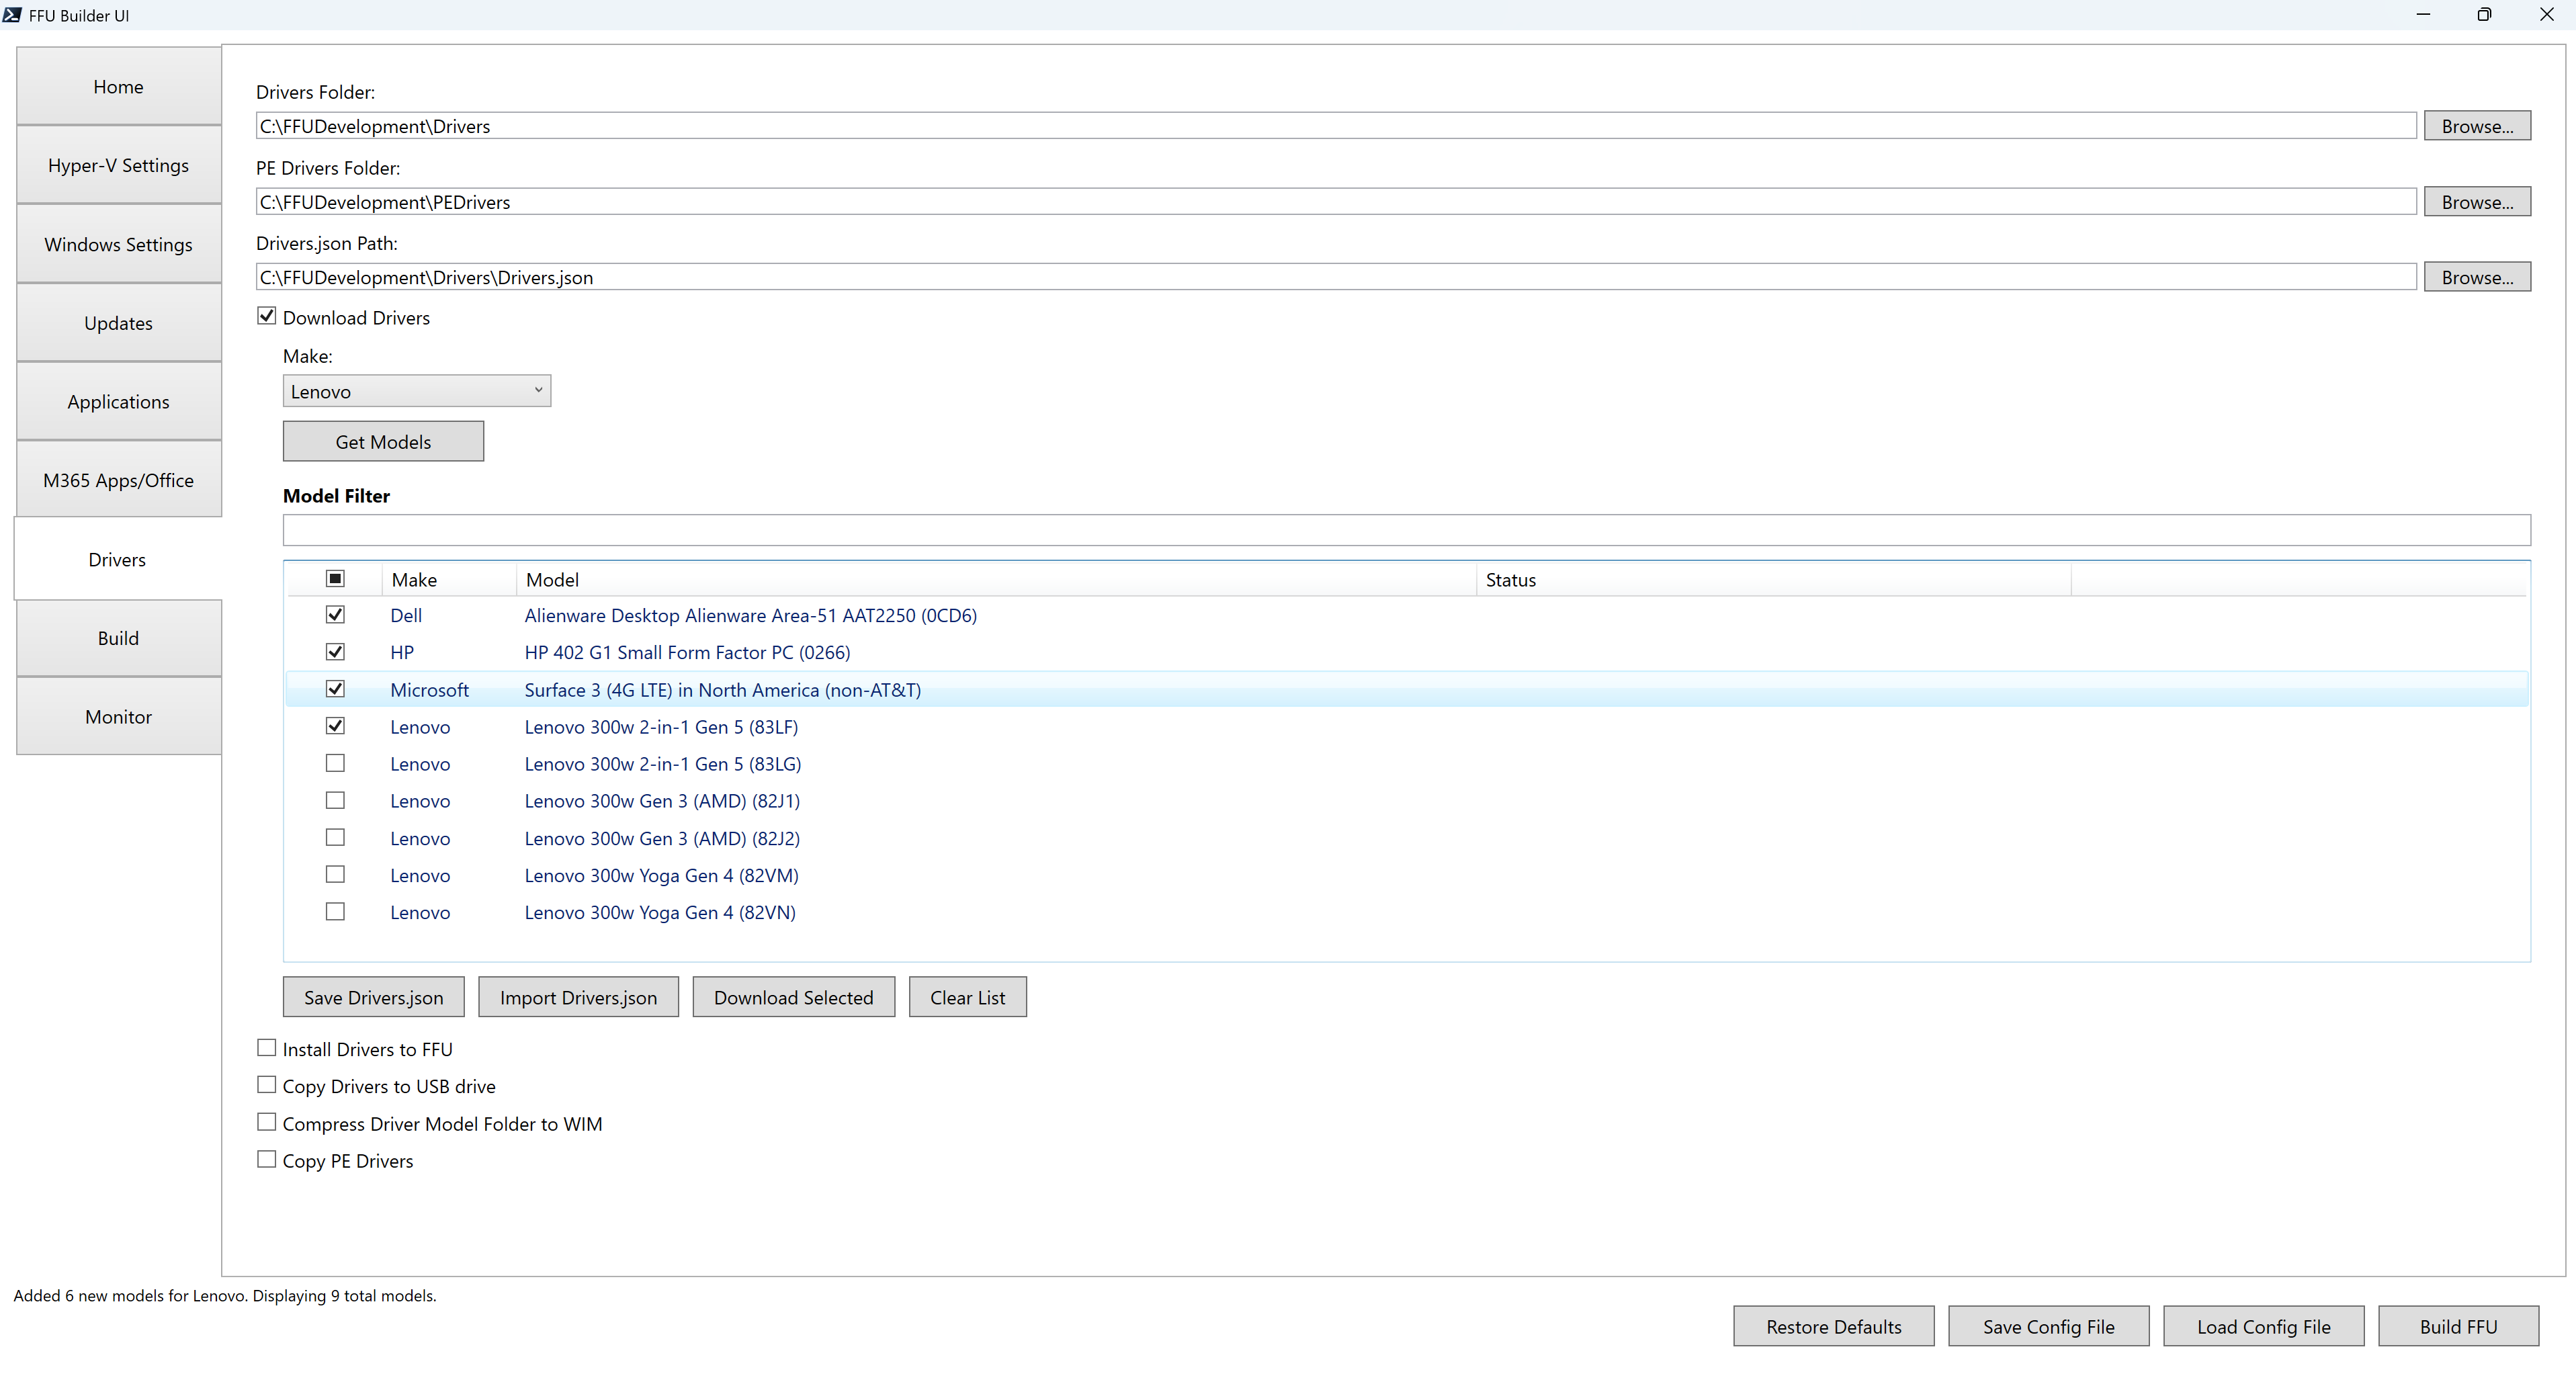The image size is (2576, 1382).
Task: Open the Make dropdown showing Lenovo
Action: pos(417,390)
